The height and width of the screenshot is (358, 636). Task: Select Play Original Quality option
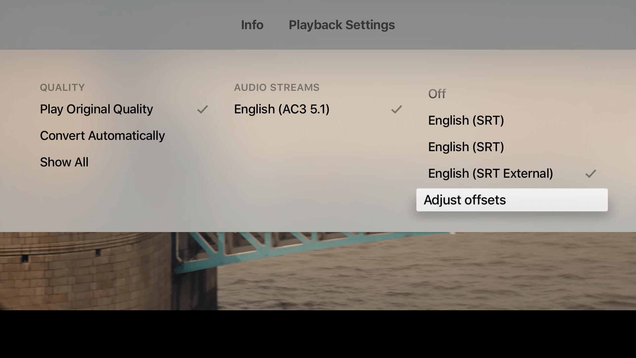(x=96, y=109)
